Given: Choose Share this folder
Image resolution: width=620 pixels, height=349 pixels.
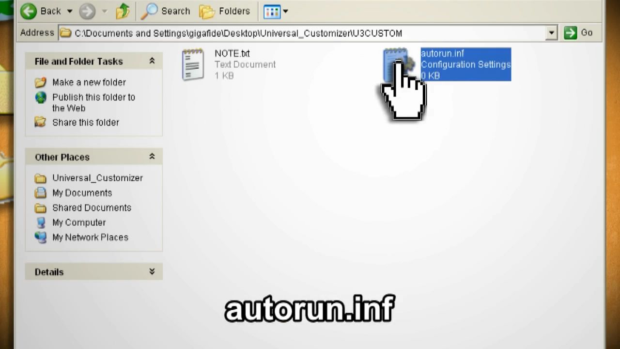Looking at the screenshot, I should click(86, 123).
